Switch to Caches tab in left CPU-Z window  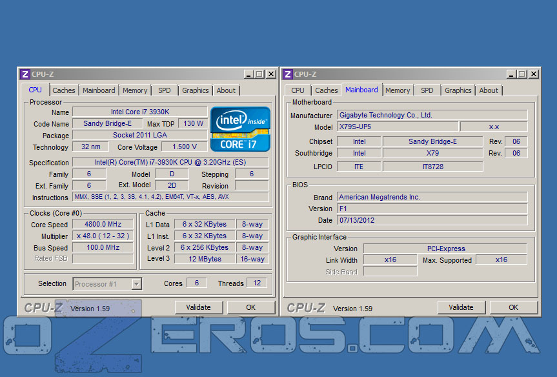point(64,90)
